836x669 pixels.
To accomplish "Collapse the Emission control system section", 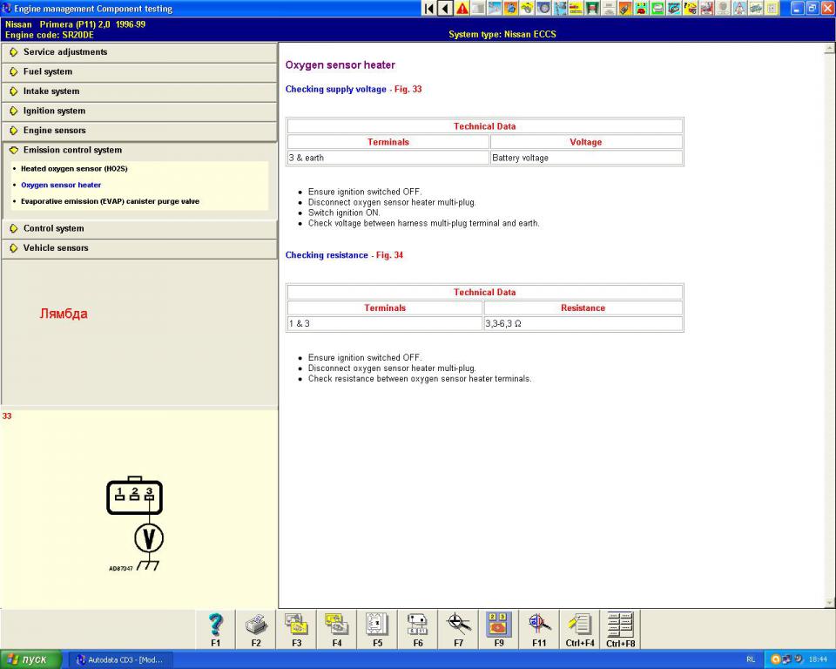I will pyautogui.click(x=139, y=151).
